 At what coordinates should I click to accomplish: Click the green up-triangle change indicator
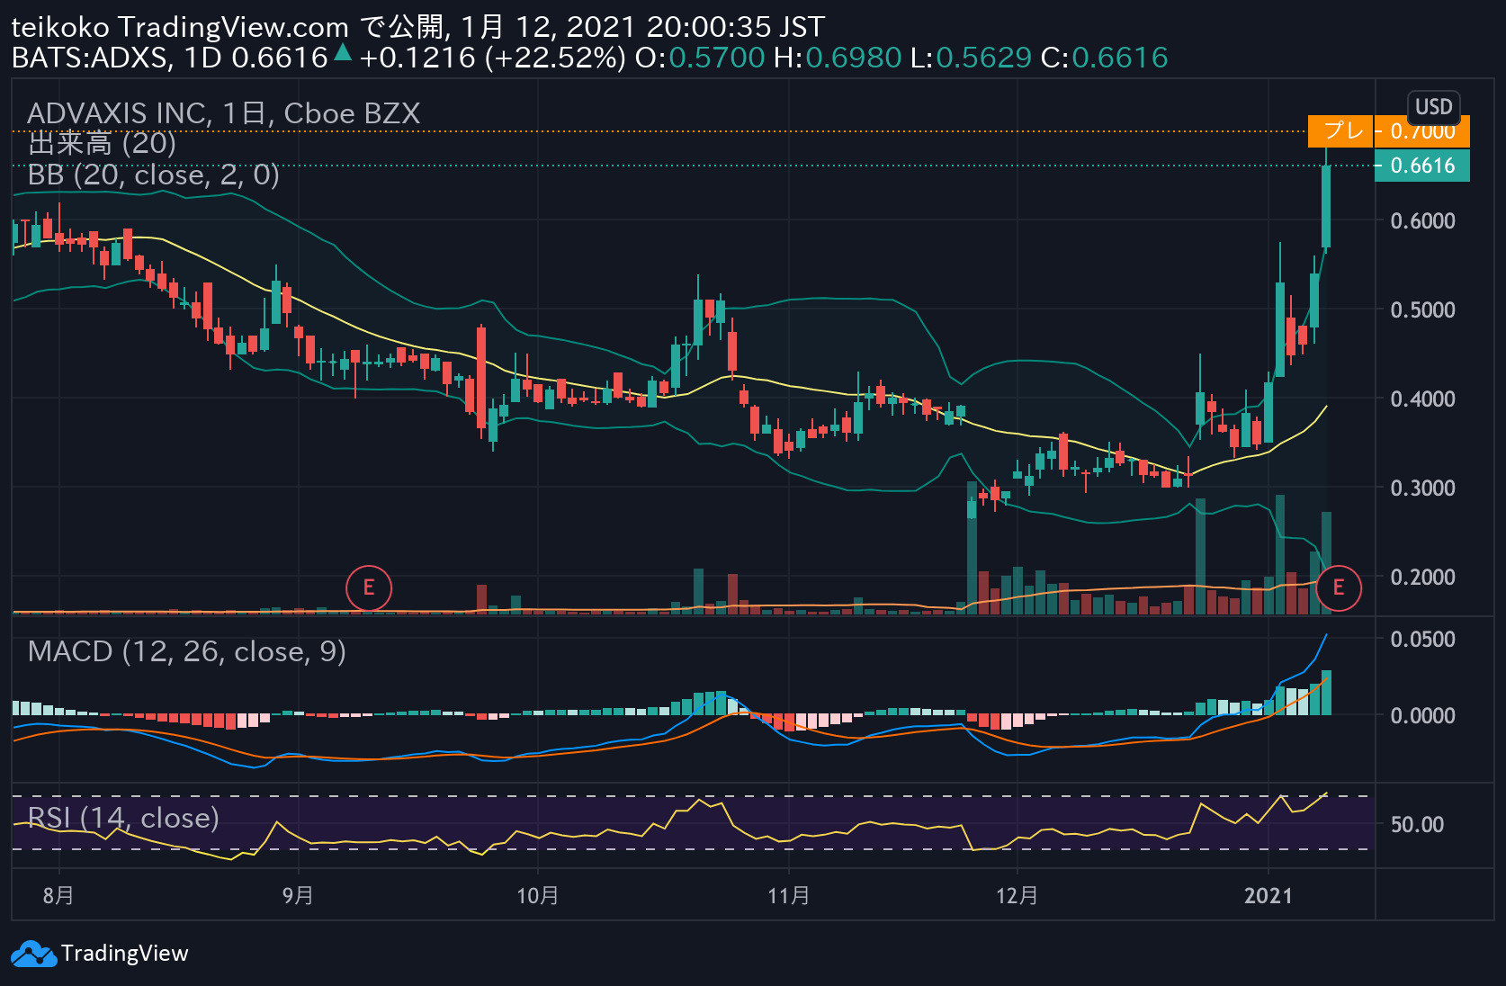click(x=343, y=53)
